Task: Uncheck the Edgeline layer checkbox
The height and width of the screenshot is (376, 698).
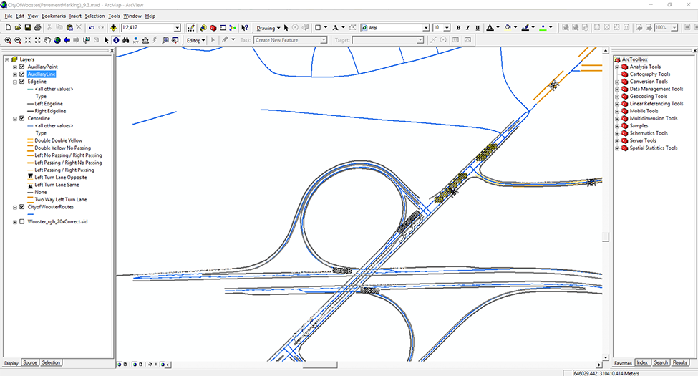Action: [x=22, y=82]
